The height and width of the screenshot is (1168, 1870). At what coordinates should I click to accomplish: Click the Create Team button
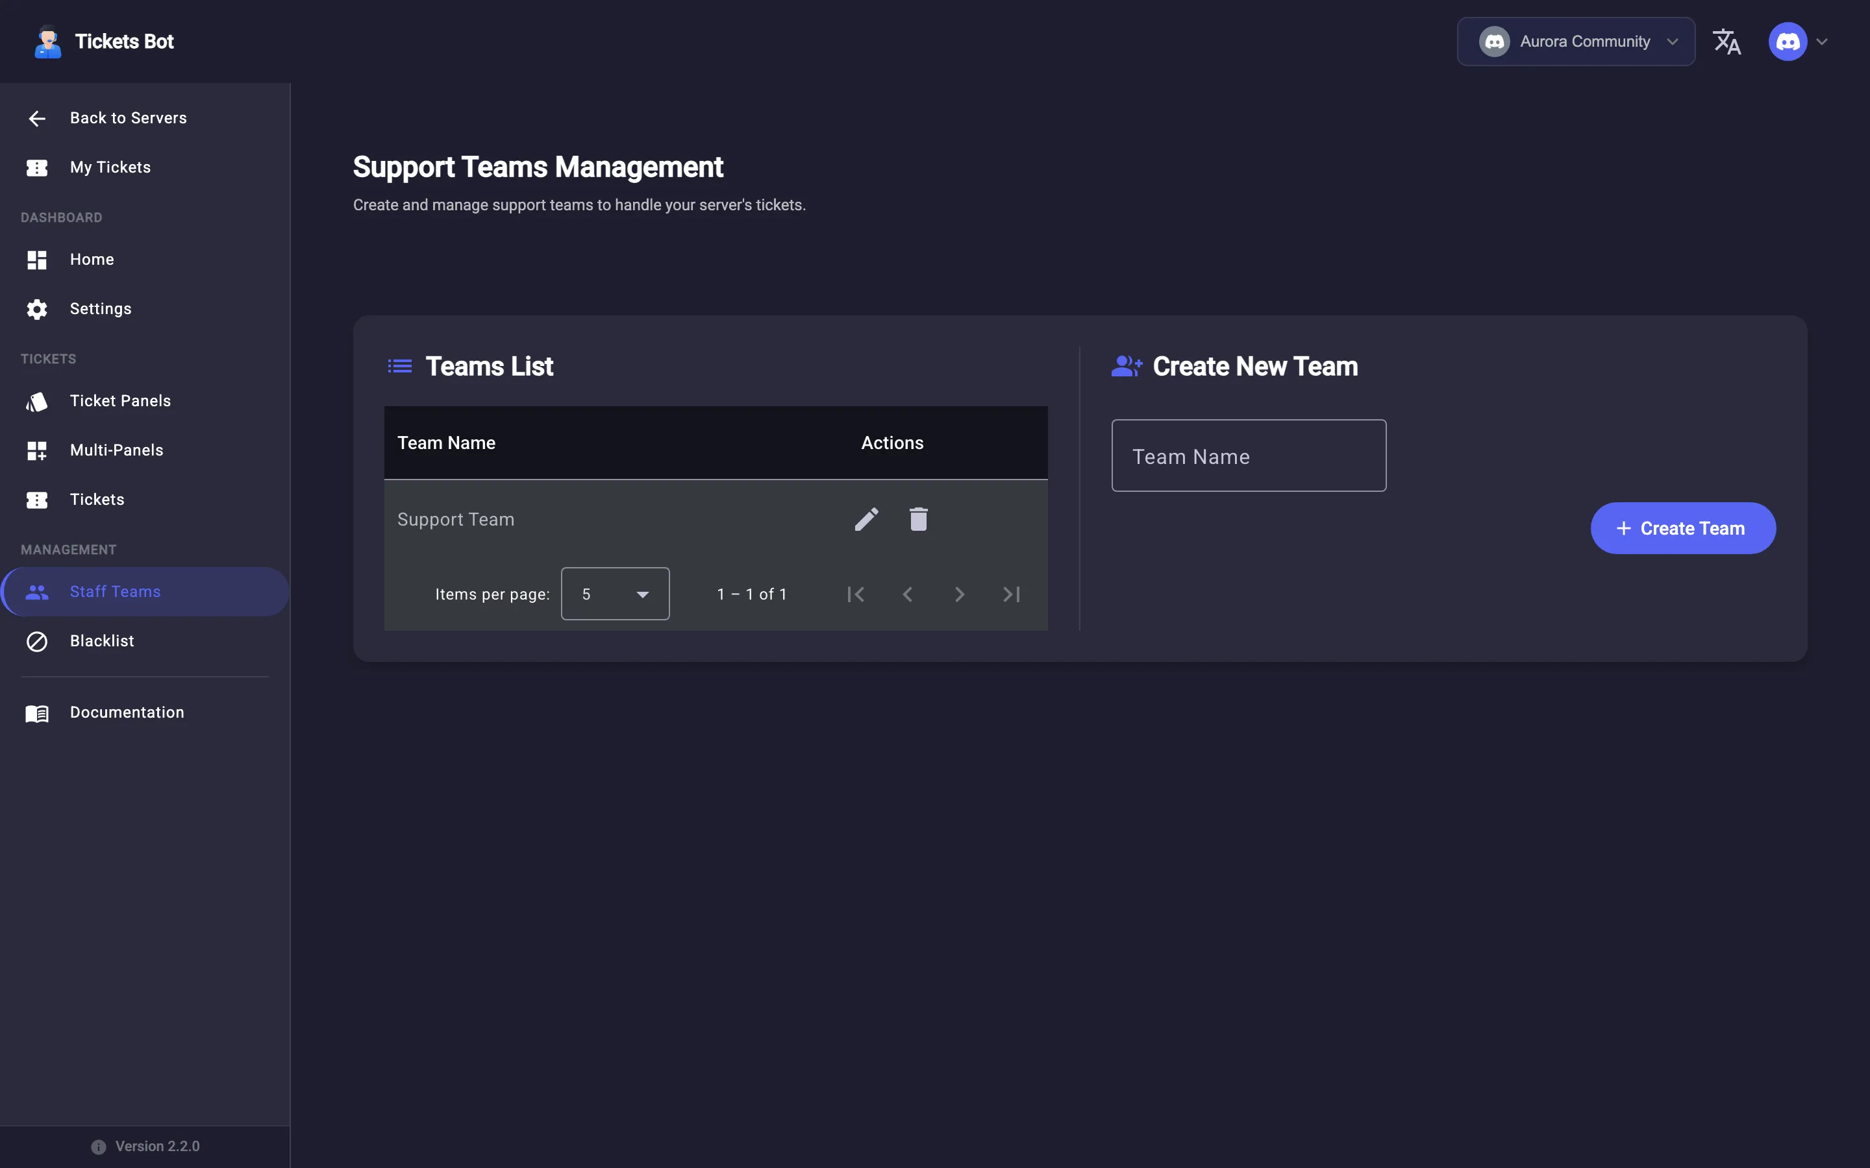(x=1683, y=528)
